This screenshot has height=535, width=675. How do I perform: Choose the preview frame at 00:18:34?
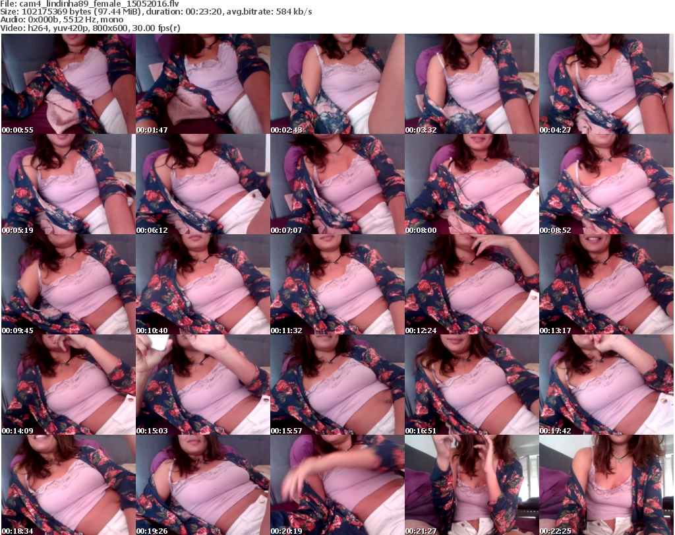pos(69,485)
